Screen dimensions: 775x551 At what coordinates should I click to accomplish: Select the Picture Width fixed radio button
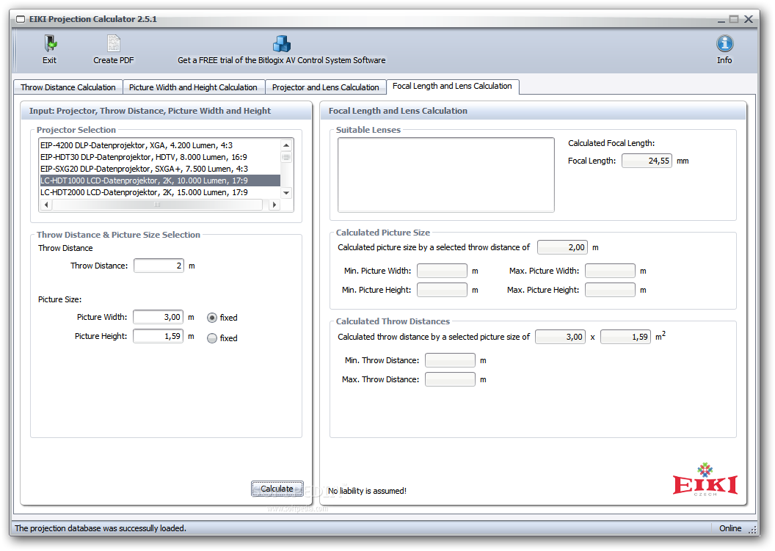[212, 318]
